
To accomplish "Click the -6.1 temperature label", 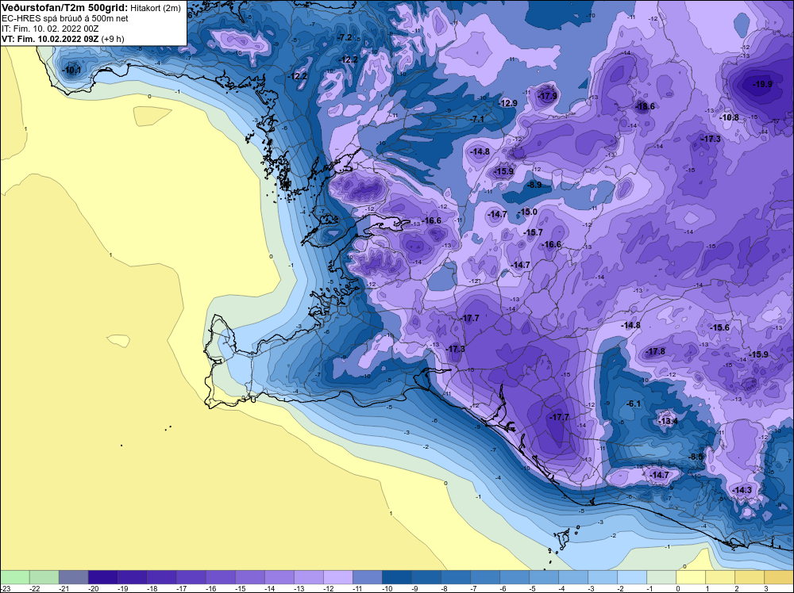I will click(x=633, y=404).
